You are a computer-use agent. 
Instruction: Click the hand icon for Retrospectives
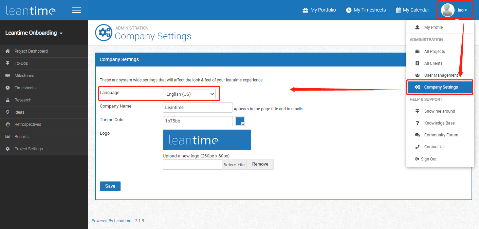[x=7, y=125]
